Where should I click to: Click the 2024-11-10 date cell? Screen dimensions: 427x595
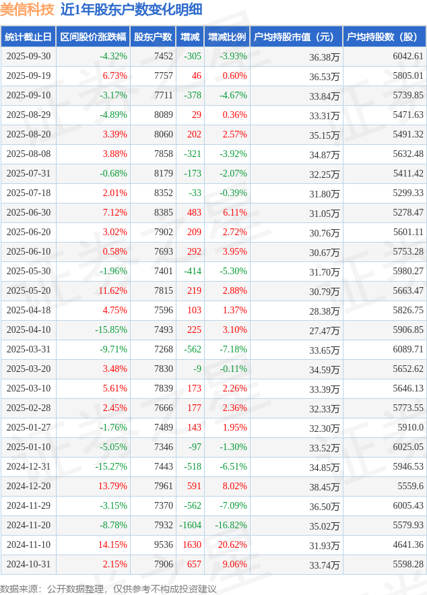pyautogui.click(x=28, y=544)
